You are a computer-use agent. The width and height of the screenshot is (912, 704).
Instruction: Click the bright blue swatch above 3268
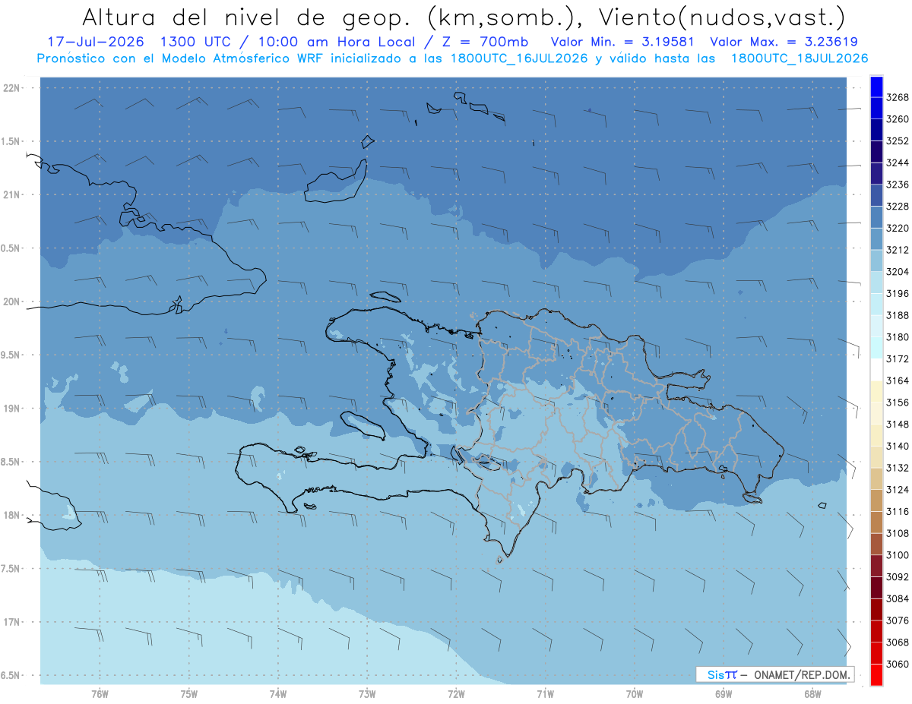876,87
